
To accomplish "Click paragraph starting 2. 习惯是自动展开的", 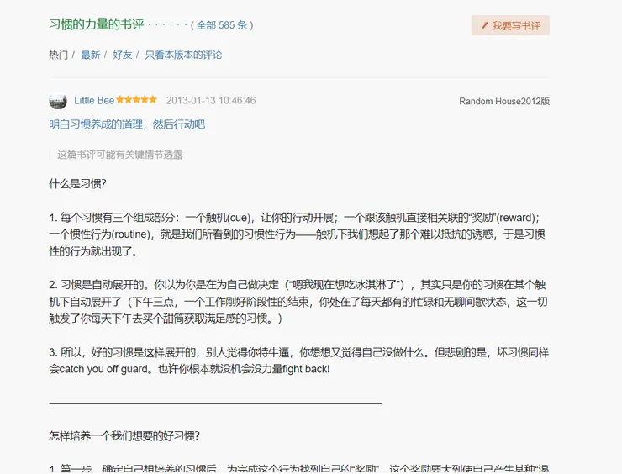I will (x=298, y=302).
